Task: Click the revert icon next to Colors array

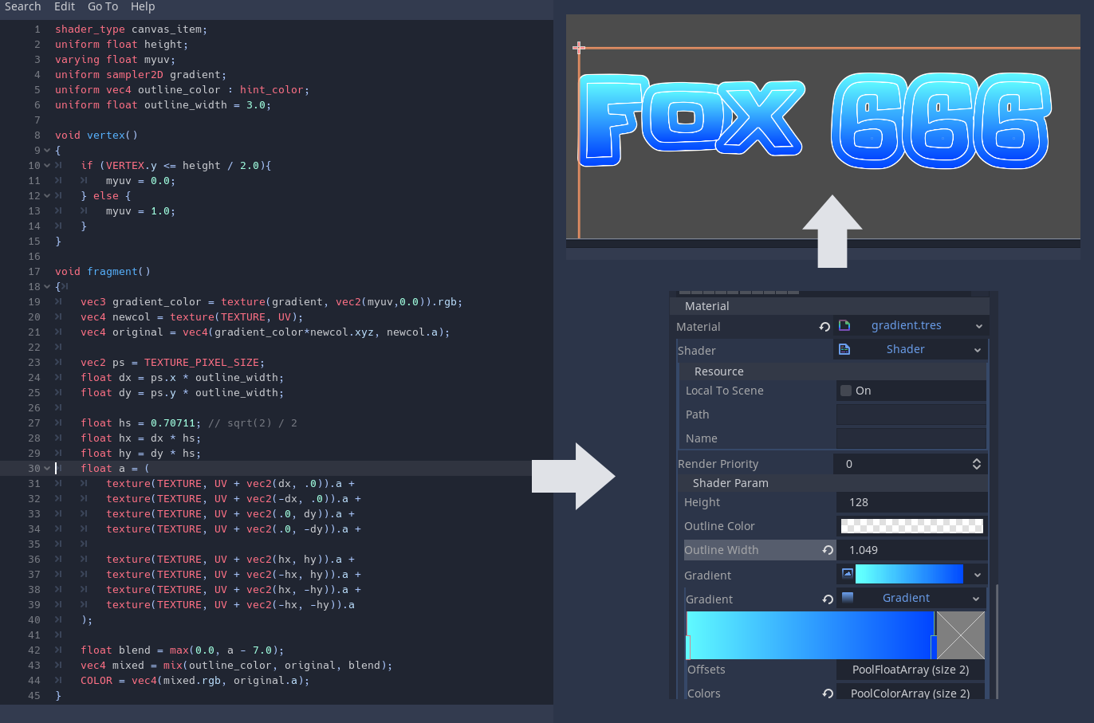Action: pyautogui.click(x=828, y=693)
